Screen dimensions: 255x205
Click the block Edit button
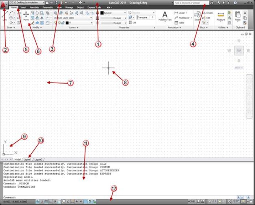(x=206, y=18)
